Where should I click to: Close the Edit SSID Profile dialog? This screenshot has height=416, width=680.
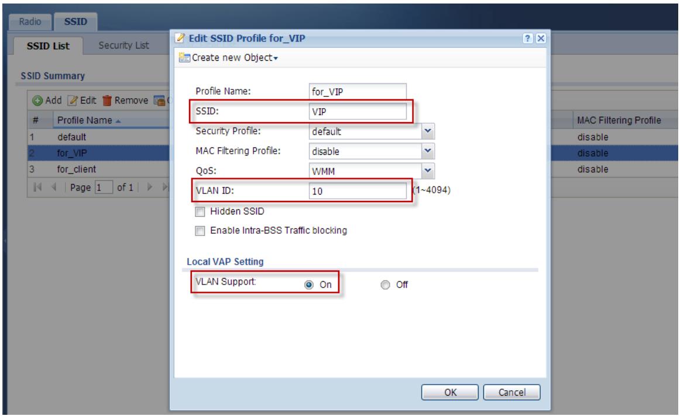click(540, 38)
